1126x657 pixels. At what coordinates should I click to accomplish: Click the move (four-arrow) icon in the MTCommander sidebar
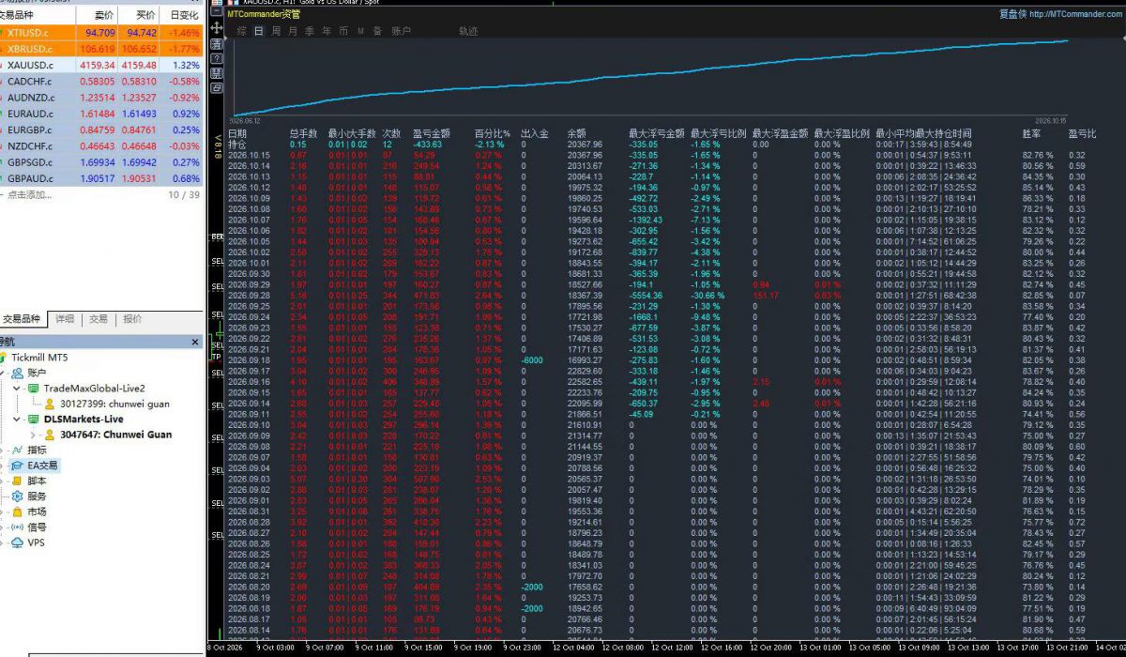pyautogui.click(x=217, y=28)
